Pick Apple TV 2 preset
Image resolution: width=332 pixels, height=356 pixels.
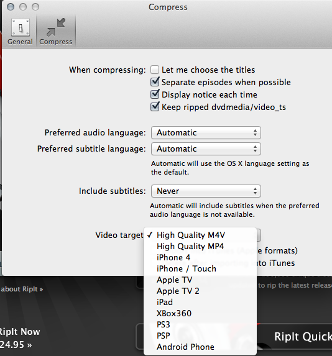200,291
